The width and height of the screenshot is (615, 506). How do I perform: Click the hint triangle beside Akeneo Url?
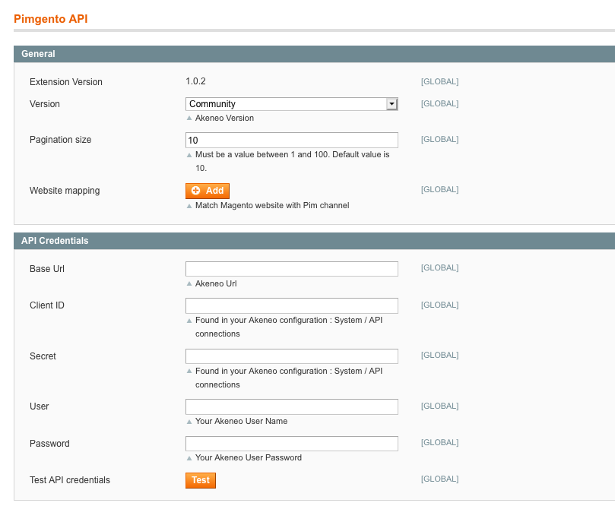[x=189, y=283]
